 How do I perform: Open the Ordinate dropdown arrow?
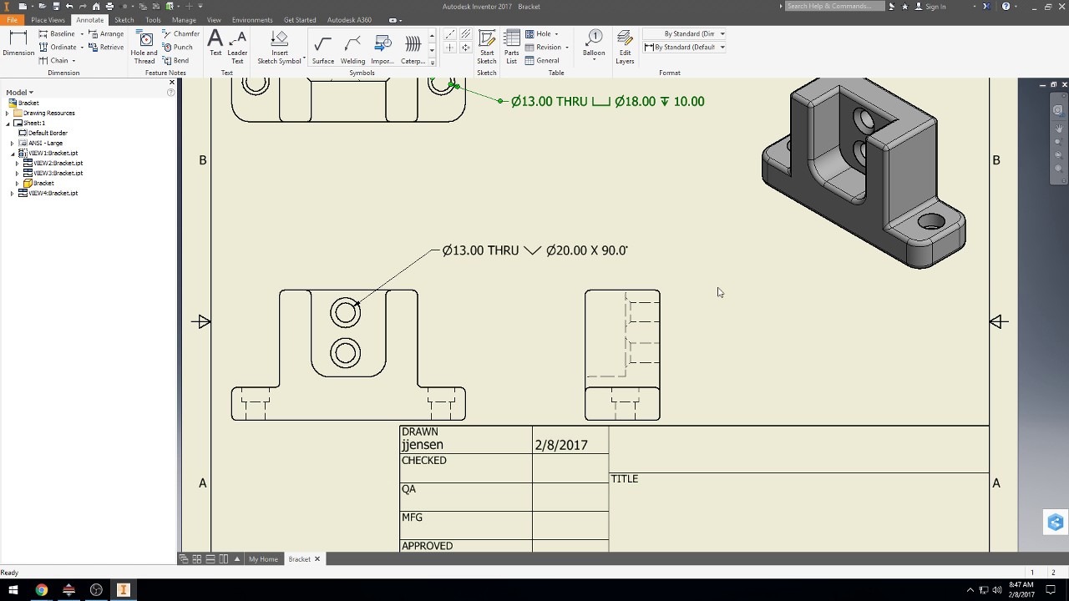pyautogui.click(x=82, y=48)
